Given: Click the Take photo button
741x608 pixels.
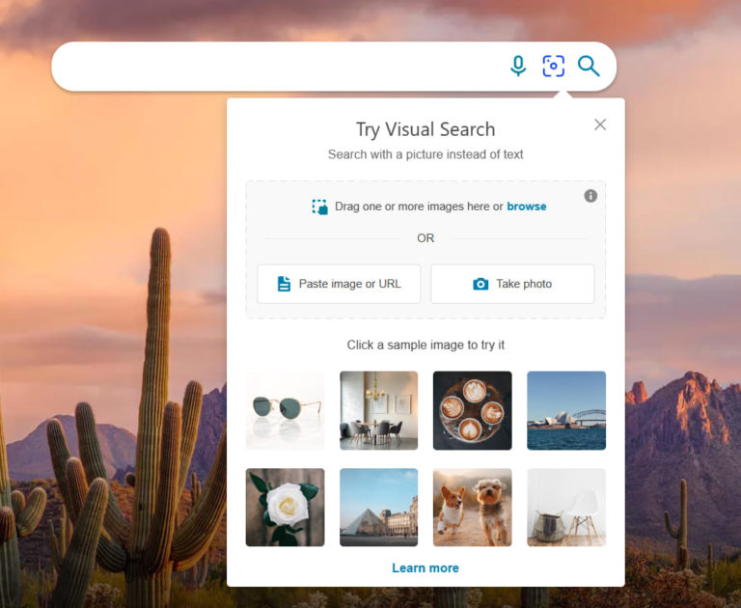Looking at the screenshot, I should (512, 284).
